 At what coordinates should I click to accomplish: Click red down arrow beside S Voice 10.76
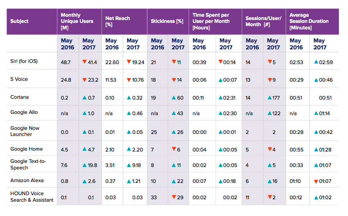(129, 80)
